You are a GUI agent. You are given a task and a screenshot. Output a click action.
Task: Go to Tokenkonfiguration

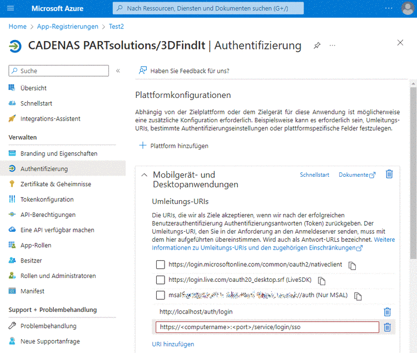[47, 200]
